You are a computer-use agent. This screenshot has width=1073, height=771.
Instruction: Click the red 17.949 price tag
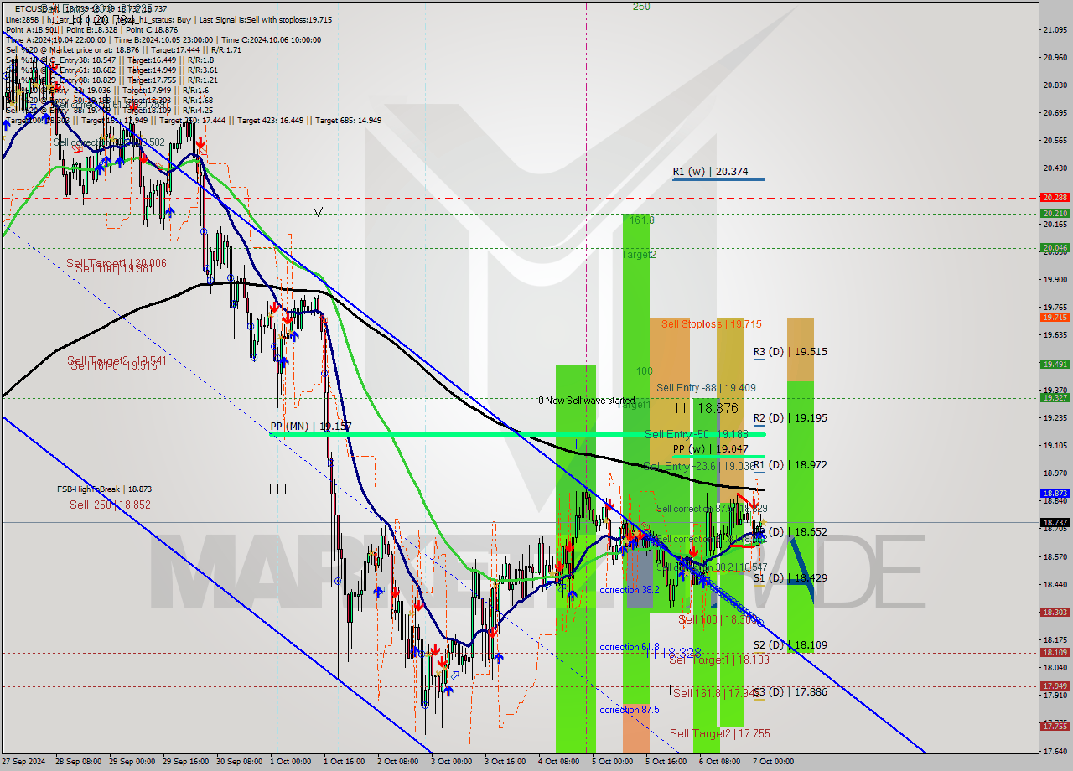pyautogui.click(x=1055, y=686)
